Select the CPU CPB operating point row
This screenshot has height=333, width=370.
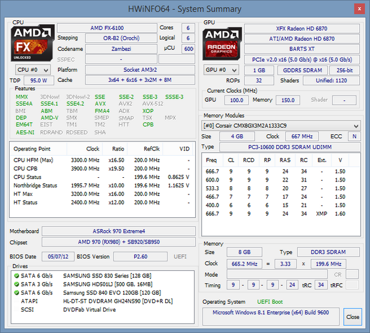coord(102,169)
